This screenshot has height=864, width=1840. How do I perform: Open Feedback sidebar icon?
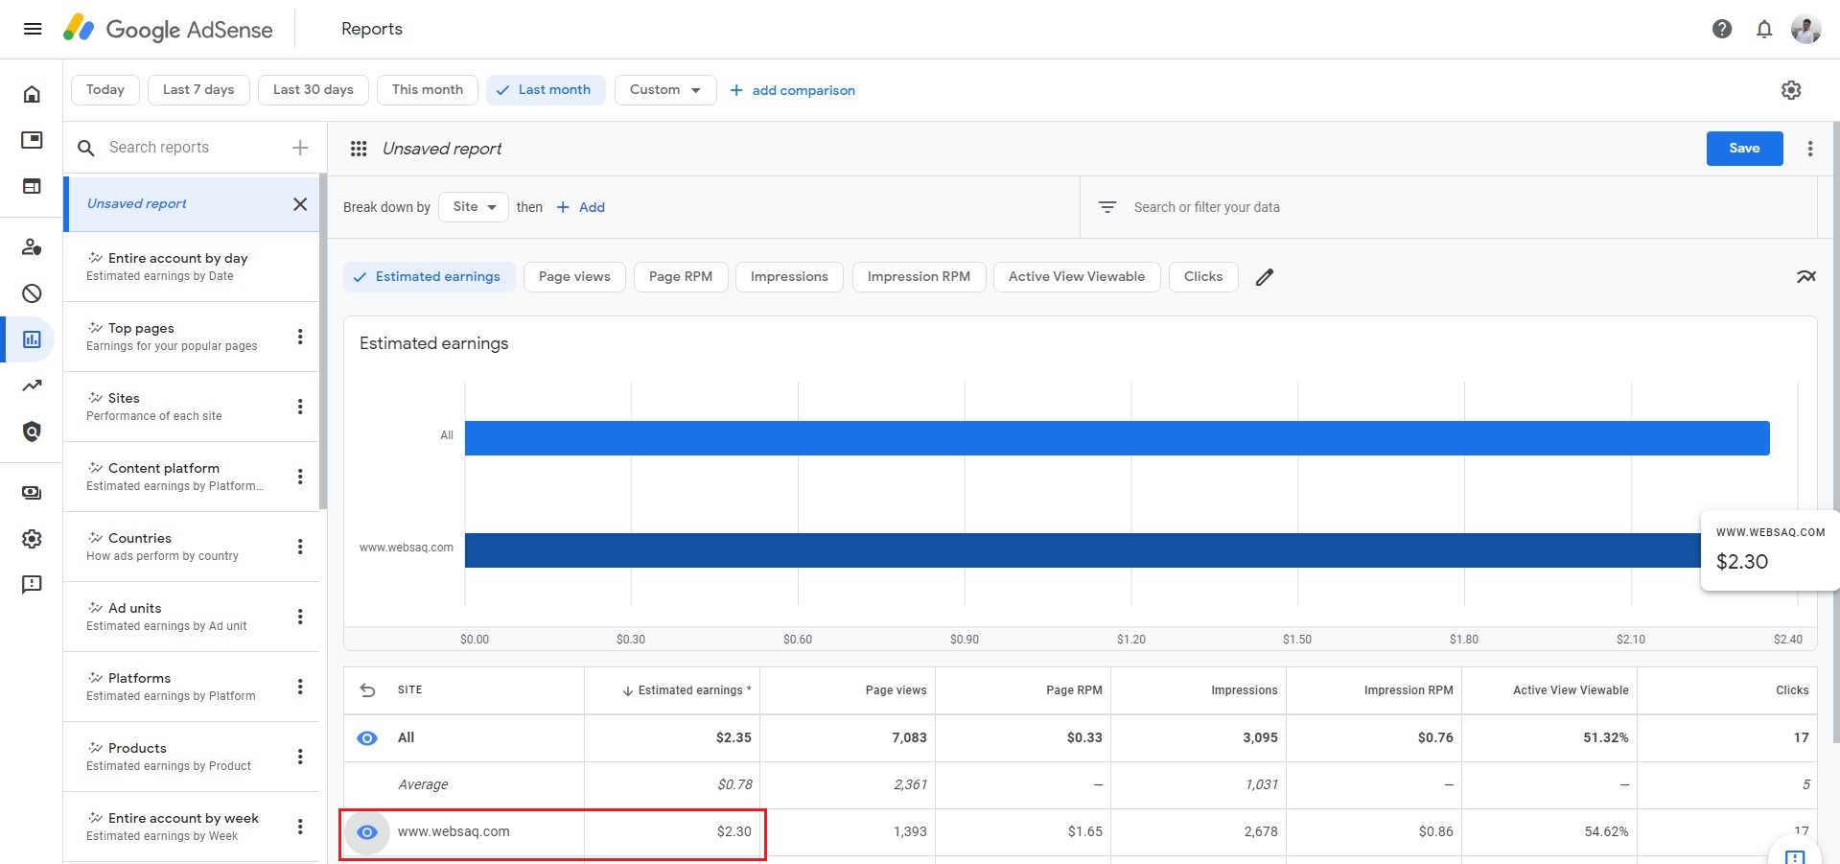point(32,585)
